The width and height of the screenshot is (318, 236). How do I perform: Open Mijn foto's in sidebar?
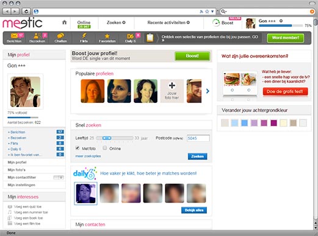[x=16, y=170]
